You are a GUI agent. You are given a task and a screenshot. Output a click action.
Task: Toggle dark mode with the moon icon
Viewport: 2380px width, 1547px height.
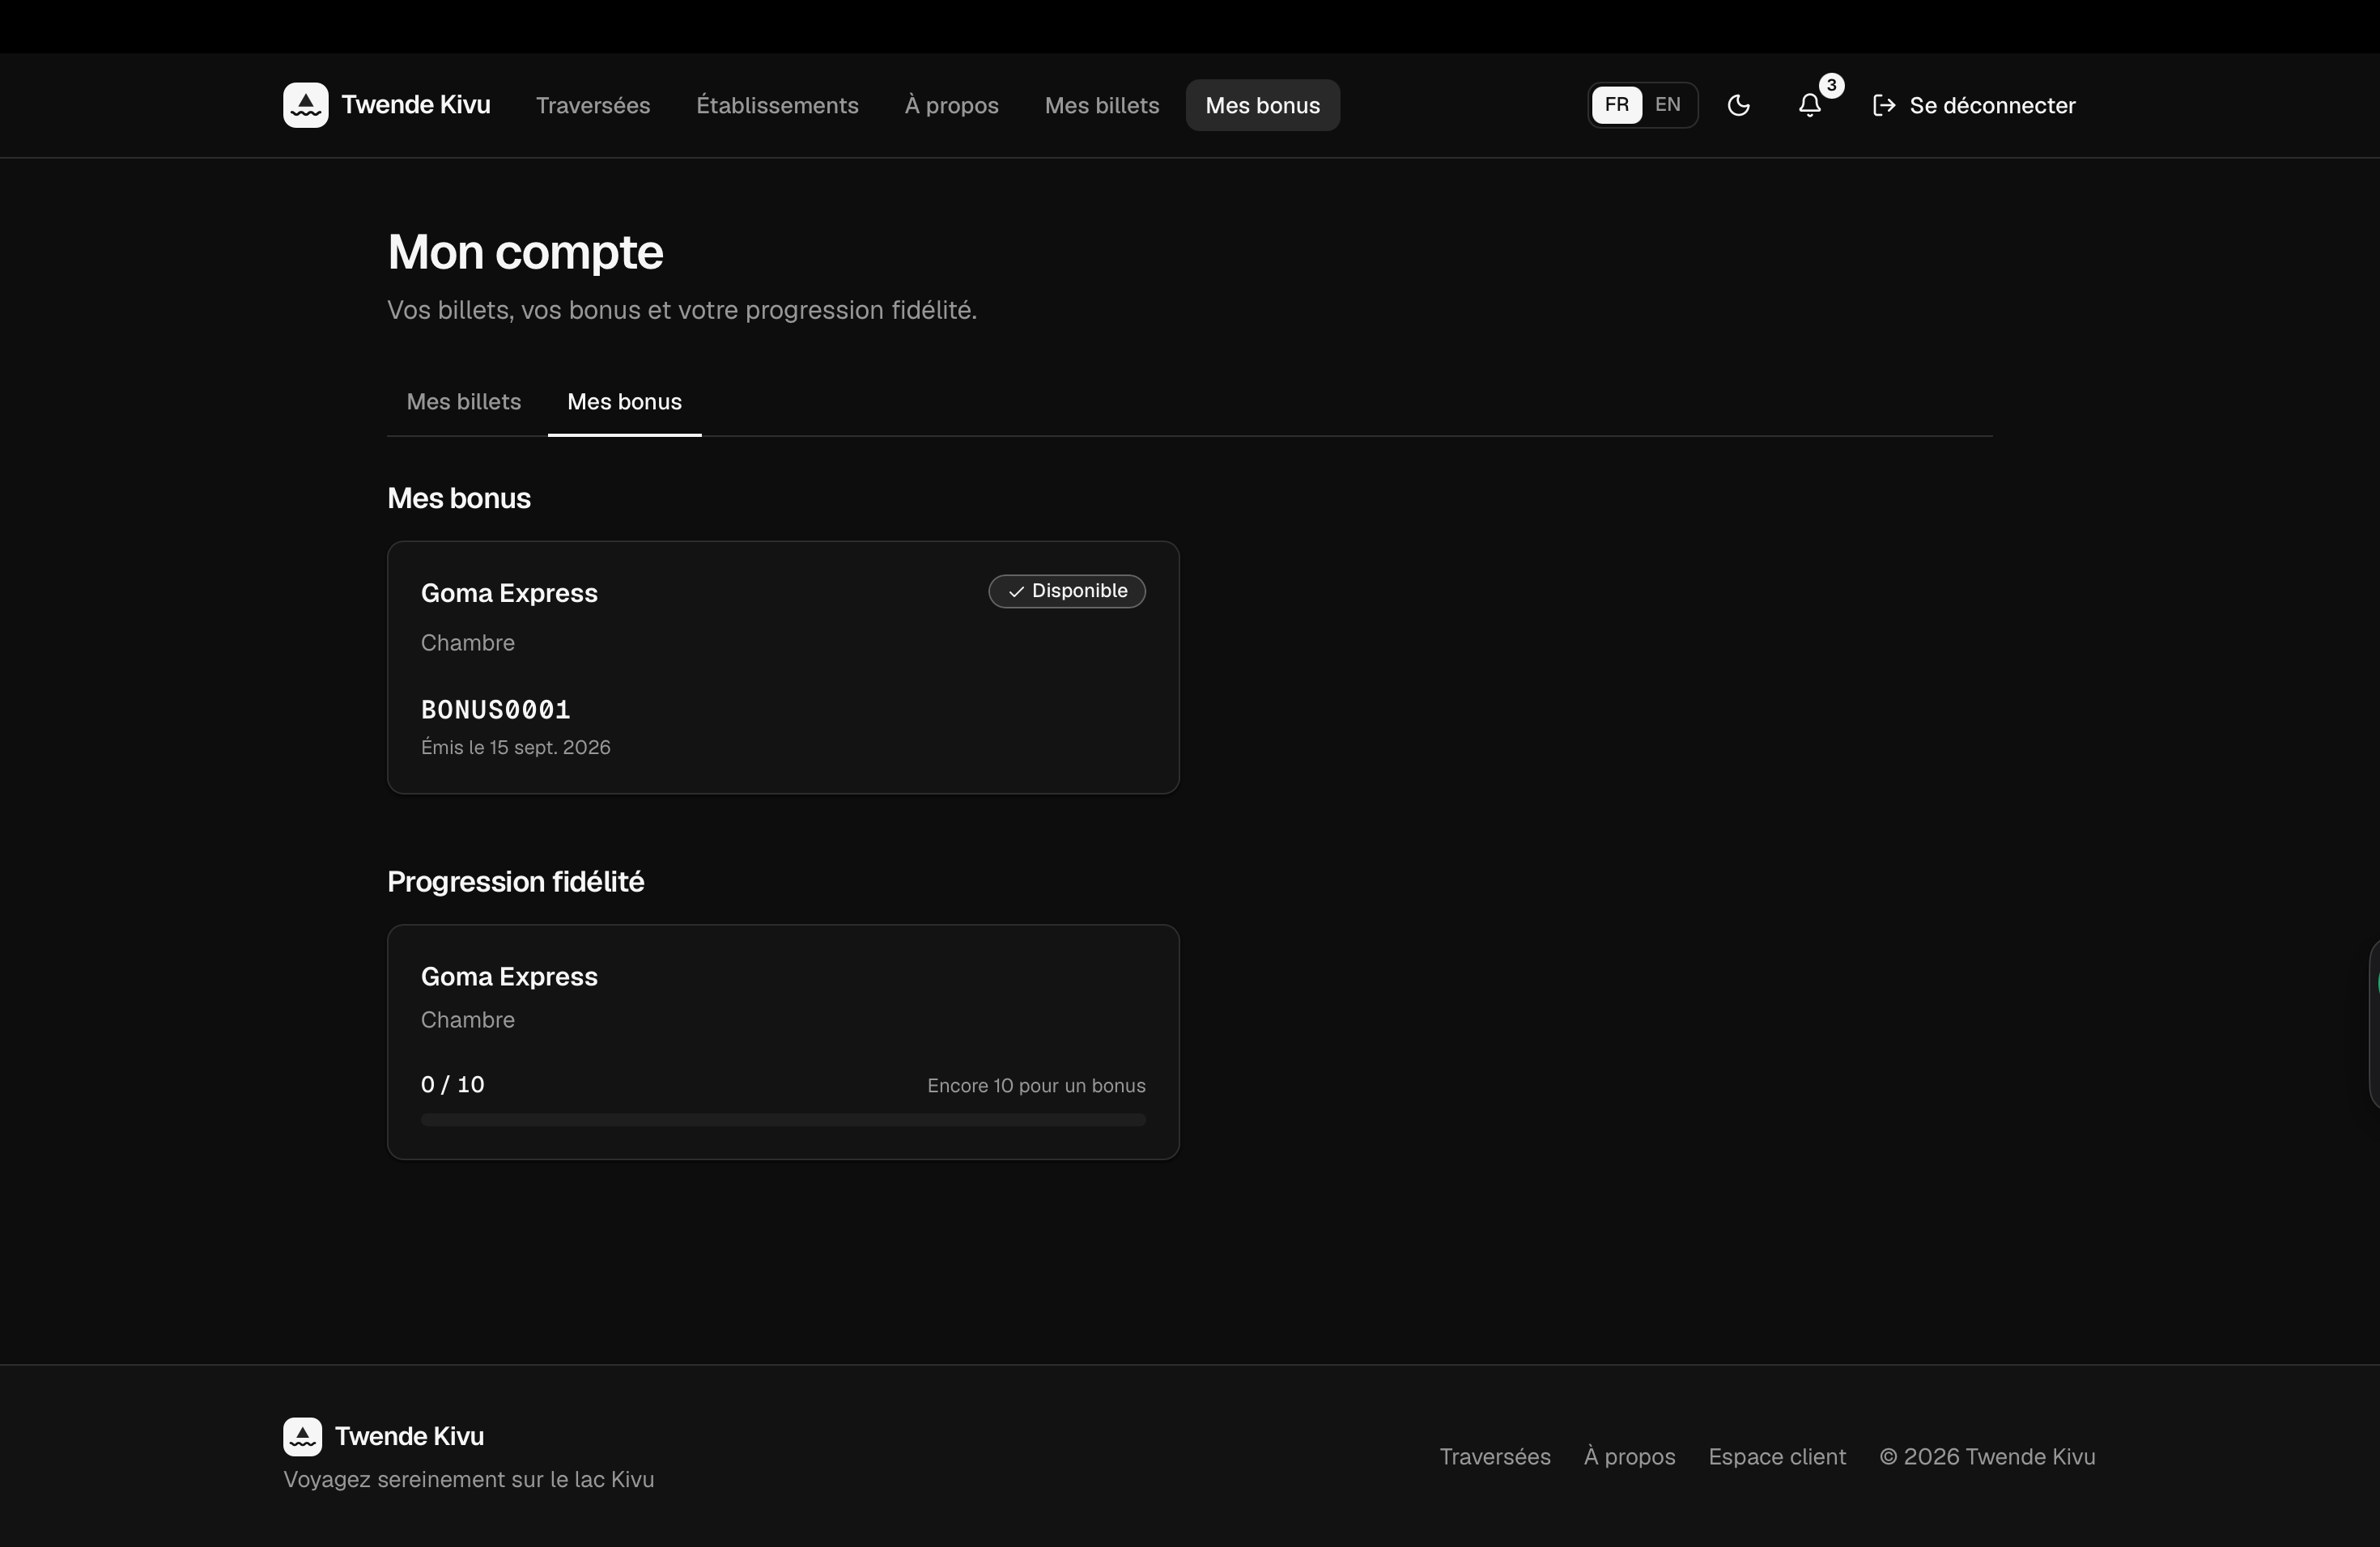[1738, 105]
